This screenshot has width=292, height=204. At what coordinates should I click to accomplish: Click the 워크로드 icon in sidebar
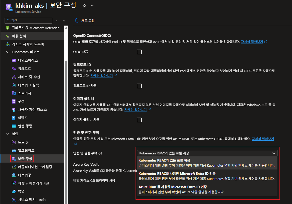pos(14,69)
